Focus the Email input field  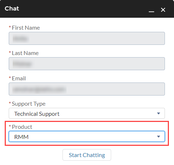[87, 89]
